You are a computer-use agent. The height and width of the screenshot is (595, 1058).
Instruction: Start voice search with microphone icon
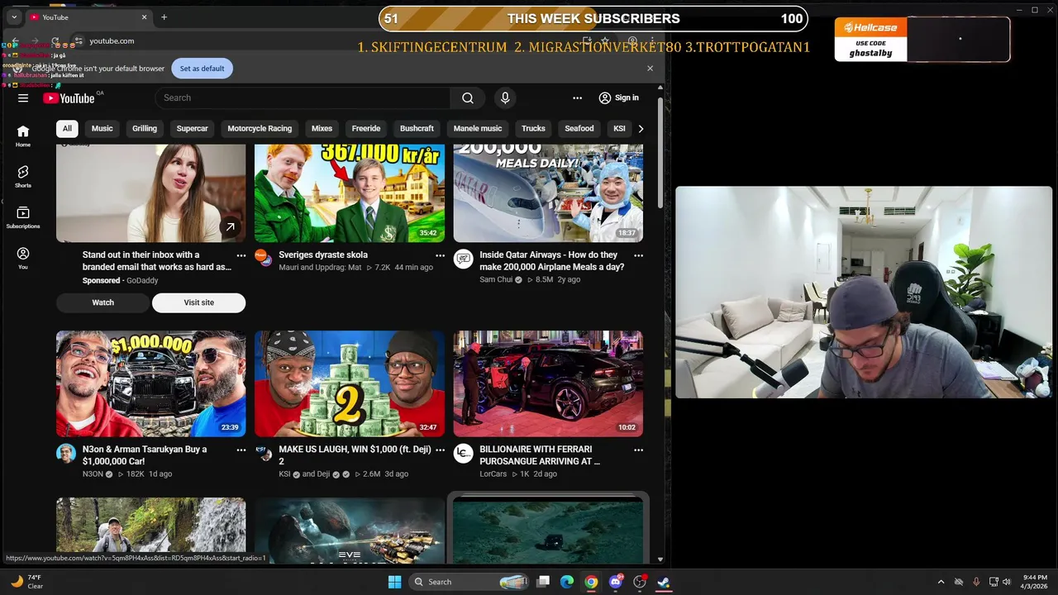pos(505,98)
